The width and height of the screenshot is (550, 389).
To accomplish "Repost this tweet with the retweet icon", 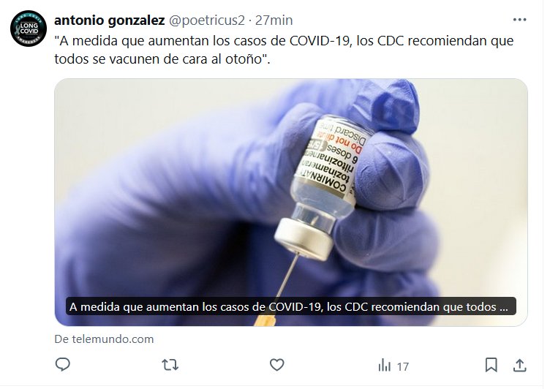I will point(170,365).
